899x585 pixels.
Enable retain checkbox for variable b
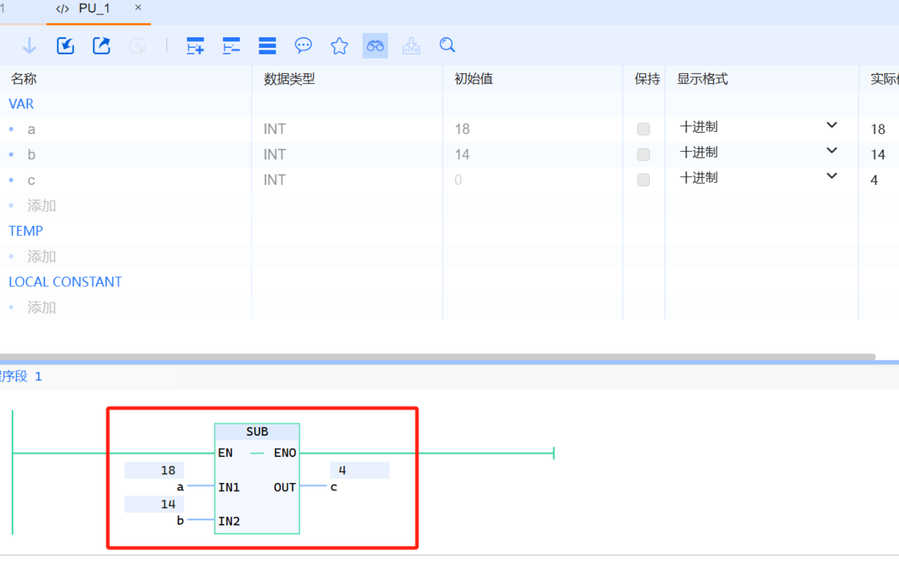pyautogui.click(x=643, y=154)
